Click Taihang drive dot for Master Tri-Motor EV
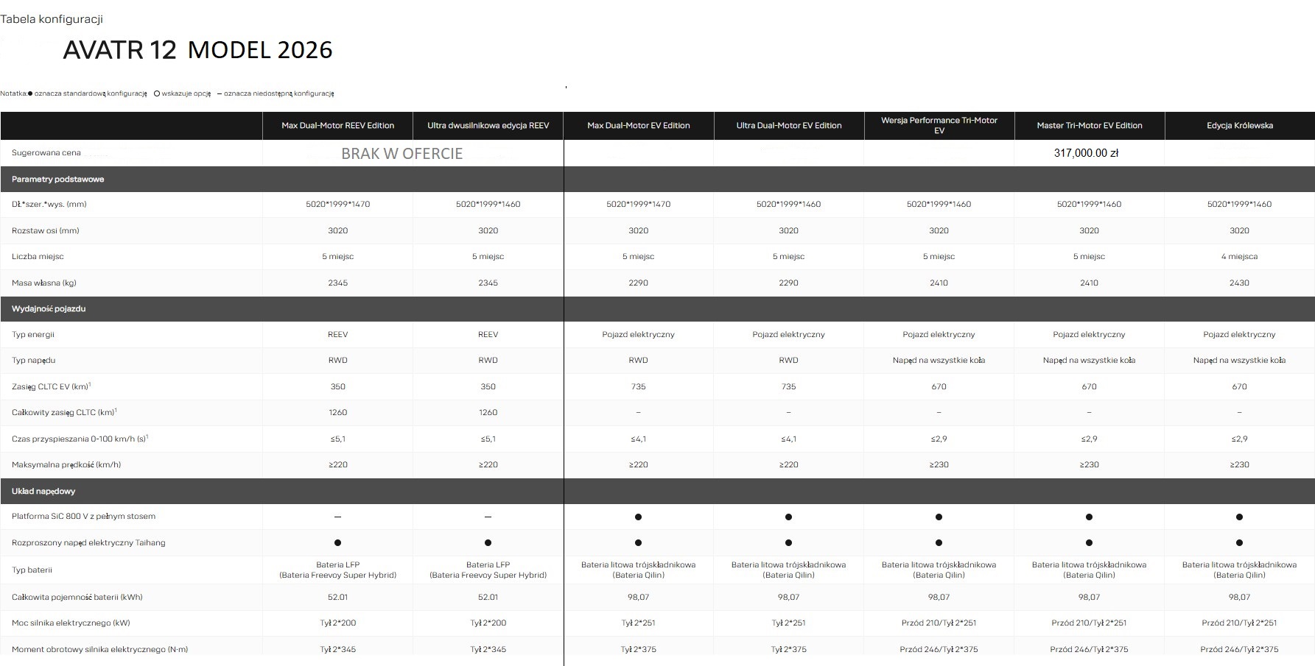Viewport: 1315px width, 666px height. (1089, 543)
